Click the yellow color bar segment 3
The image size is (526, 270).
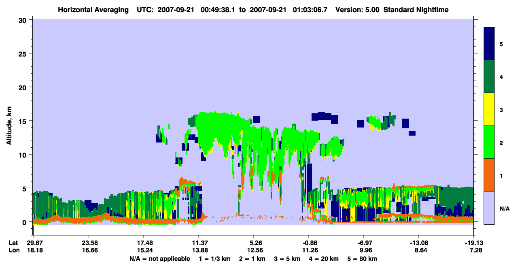click(x=489, y=109)
